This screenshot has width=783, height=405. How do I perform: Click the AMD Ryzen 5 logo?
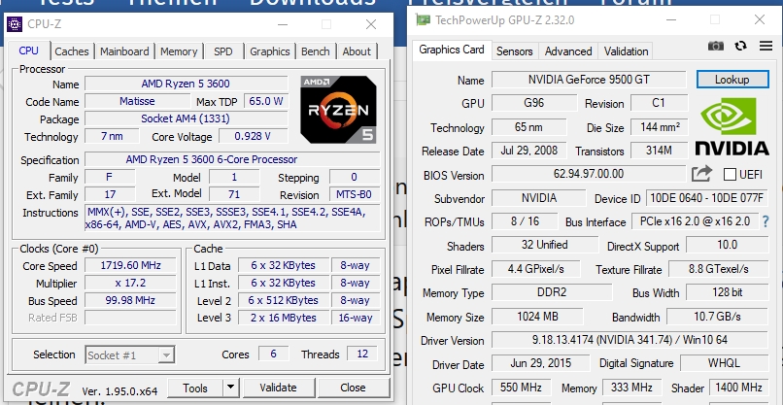pos(338,110)
